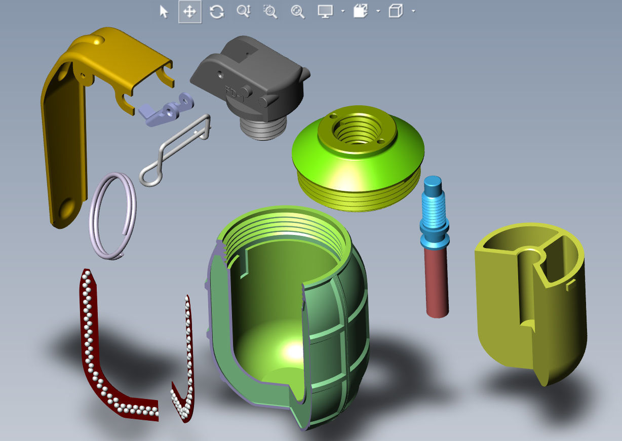Image resolution: width=622 pixels, height=441 pixels.
Task: Click the exploded view page icon
Action: pyautogui.click(x=360, y=12)
